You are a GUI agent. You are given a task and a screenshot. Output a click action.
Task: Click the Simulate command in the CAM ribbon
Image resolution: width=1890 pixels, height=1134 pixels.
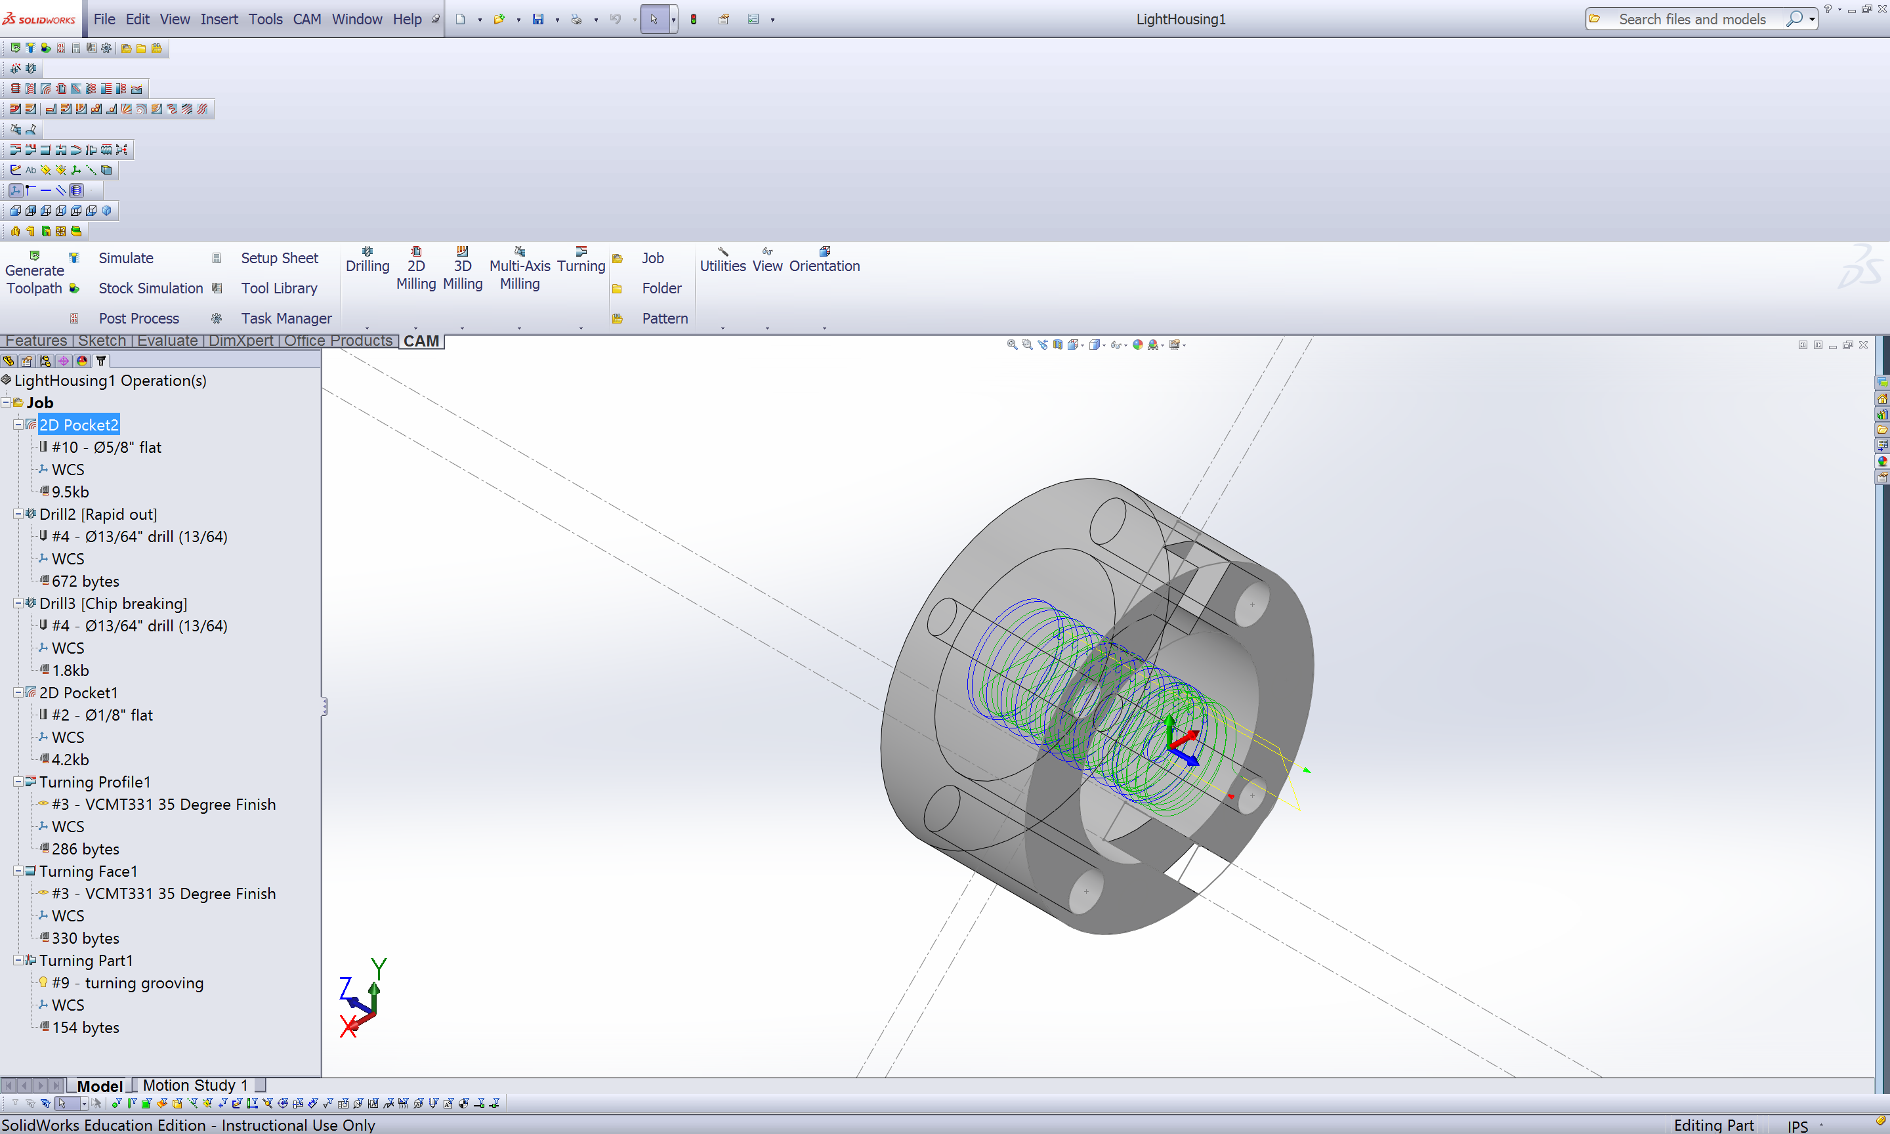point(126,259)
